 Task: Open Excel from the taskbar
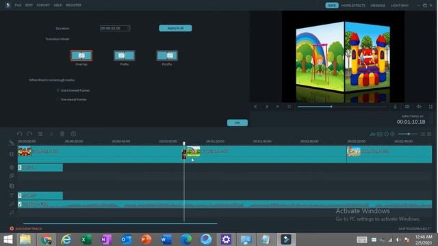(86, 239)
